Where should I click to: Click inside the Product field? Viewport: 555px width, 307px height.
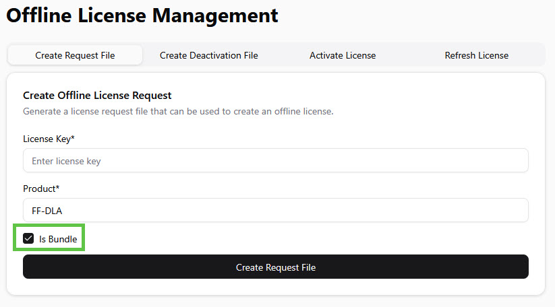[275, 210]
